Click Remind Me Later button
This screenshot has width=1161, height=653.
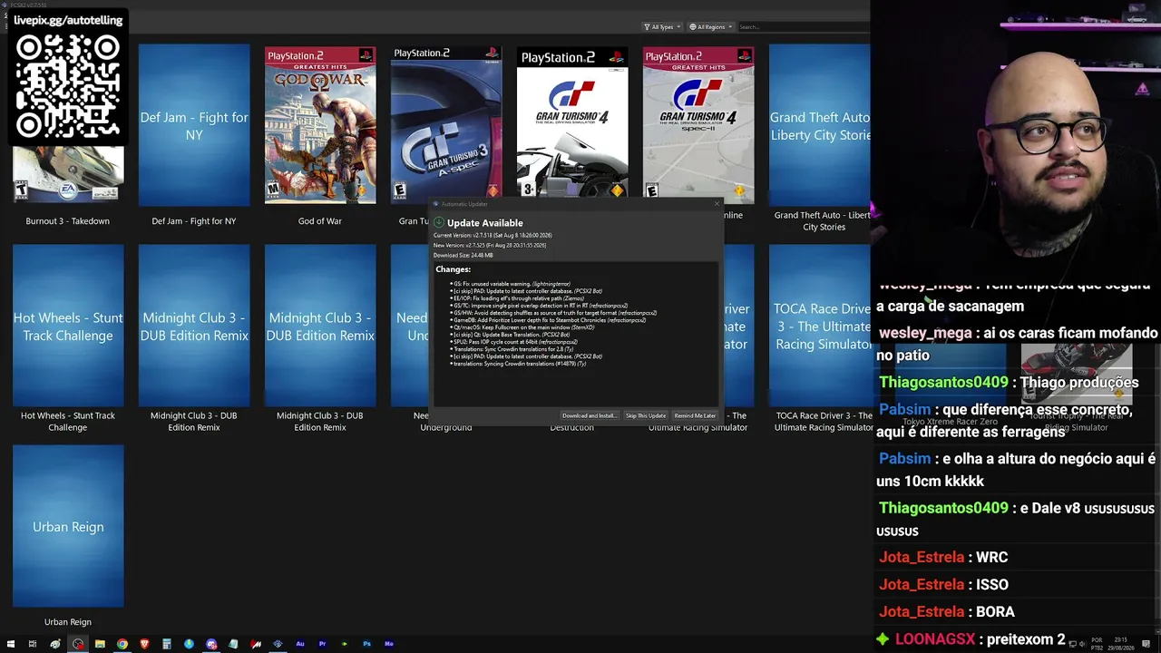tap(695, 415)
